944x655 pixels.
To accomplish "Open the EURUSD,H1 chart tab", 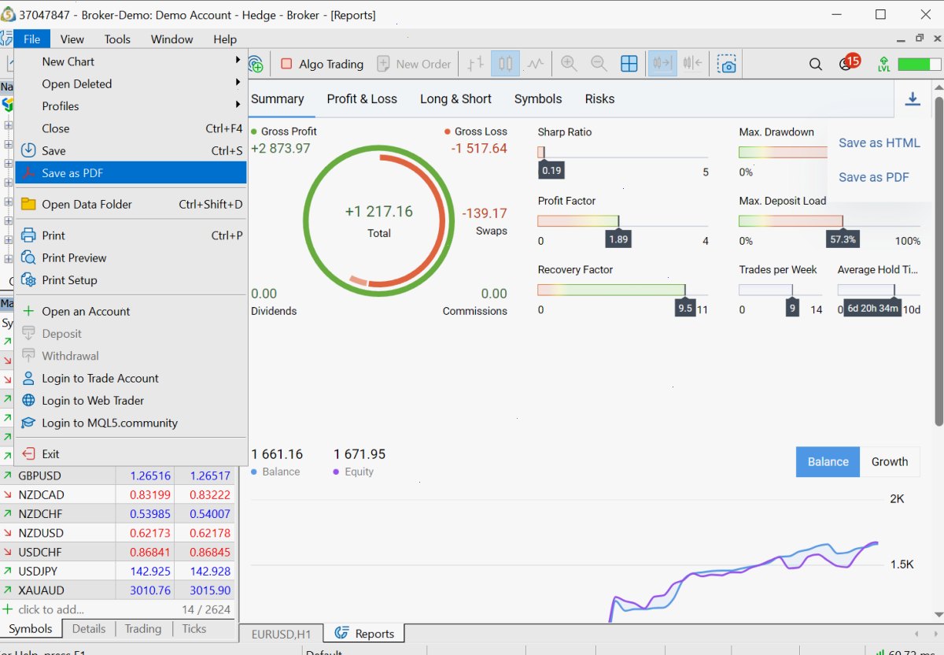I will 281,634.
